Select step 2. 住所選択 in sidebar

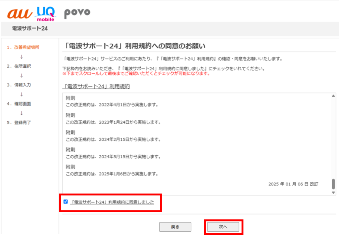point(19,66)
